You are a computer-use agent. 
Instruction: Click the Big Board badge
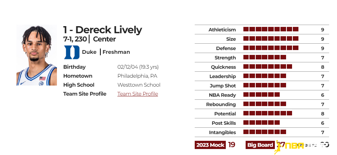(260, 145)
